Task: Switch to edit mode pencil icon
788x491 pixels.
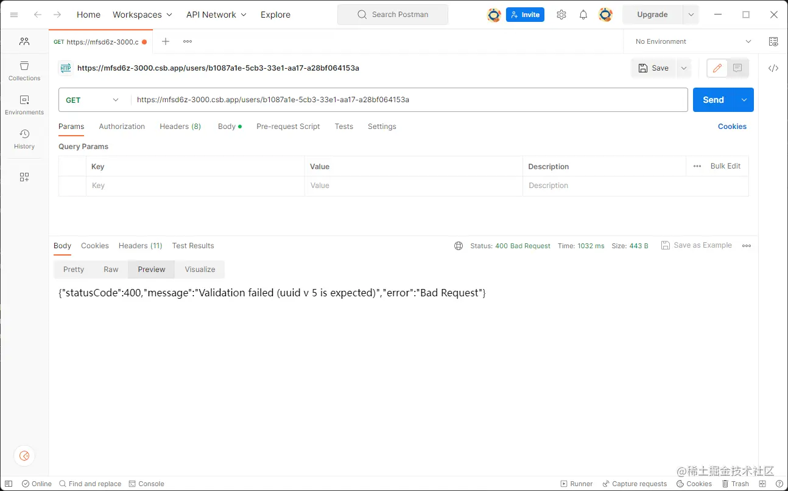Action: tap(717, 68)
